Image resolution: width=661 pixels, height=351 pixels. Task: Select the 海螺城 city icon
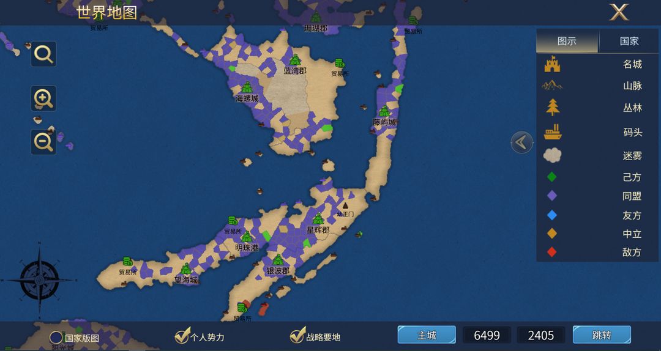247,87
